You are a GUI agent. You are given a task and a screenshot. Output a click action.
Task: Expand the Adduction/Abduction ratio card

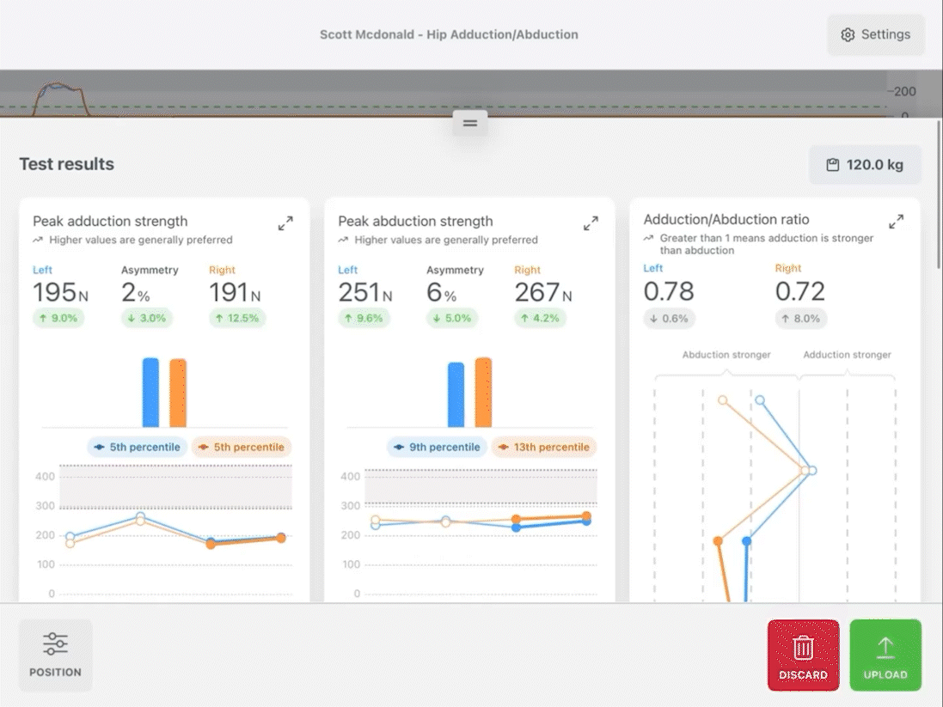[896, 222]
